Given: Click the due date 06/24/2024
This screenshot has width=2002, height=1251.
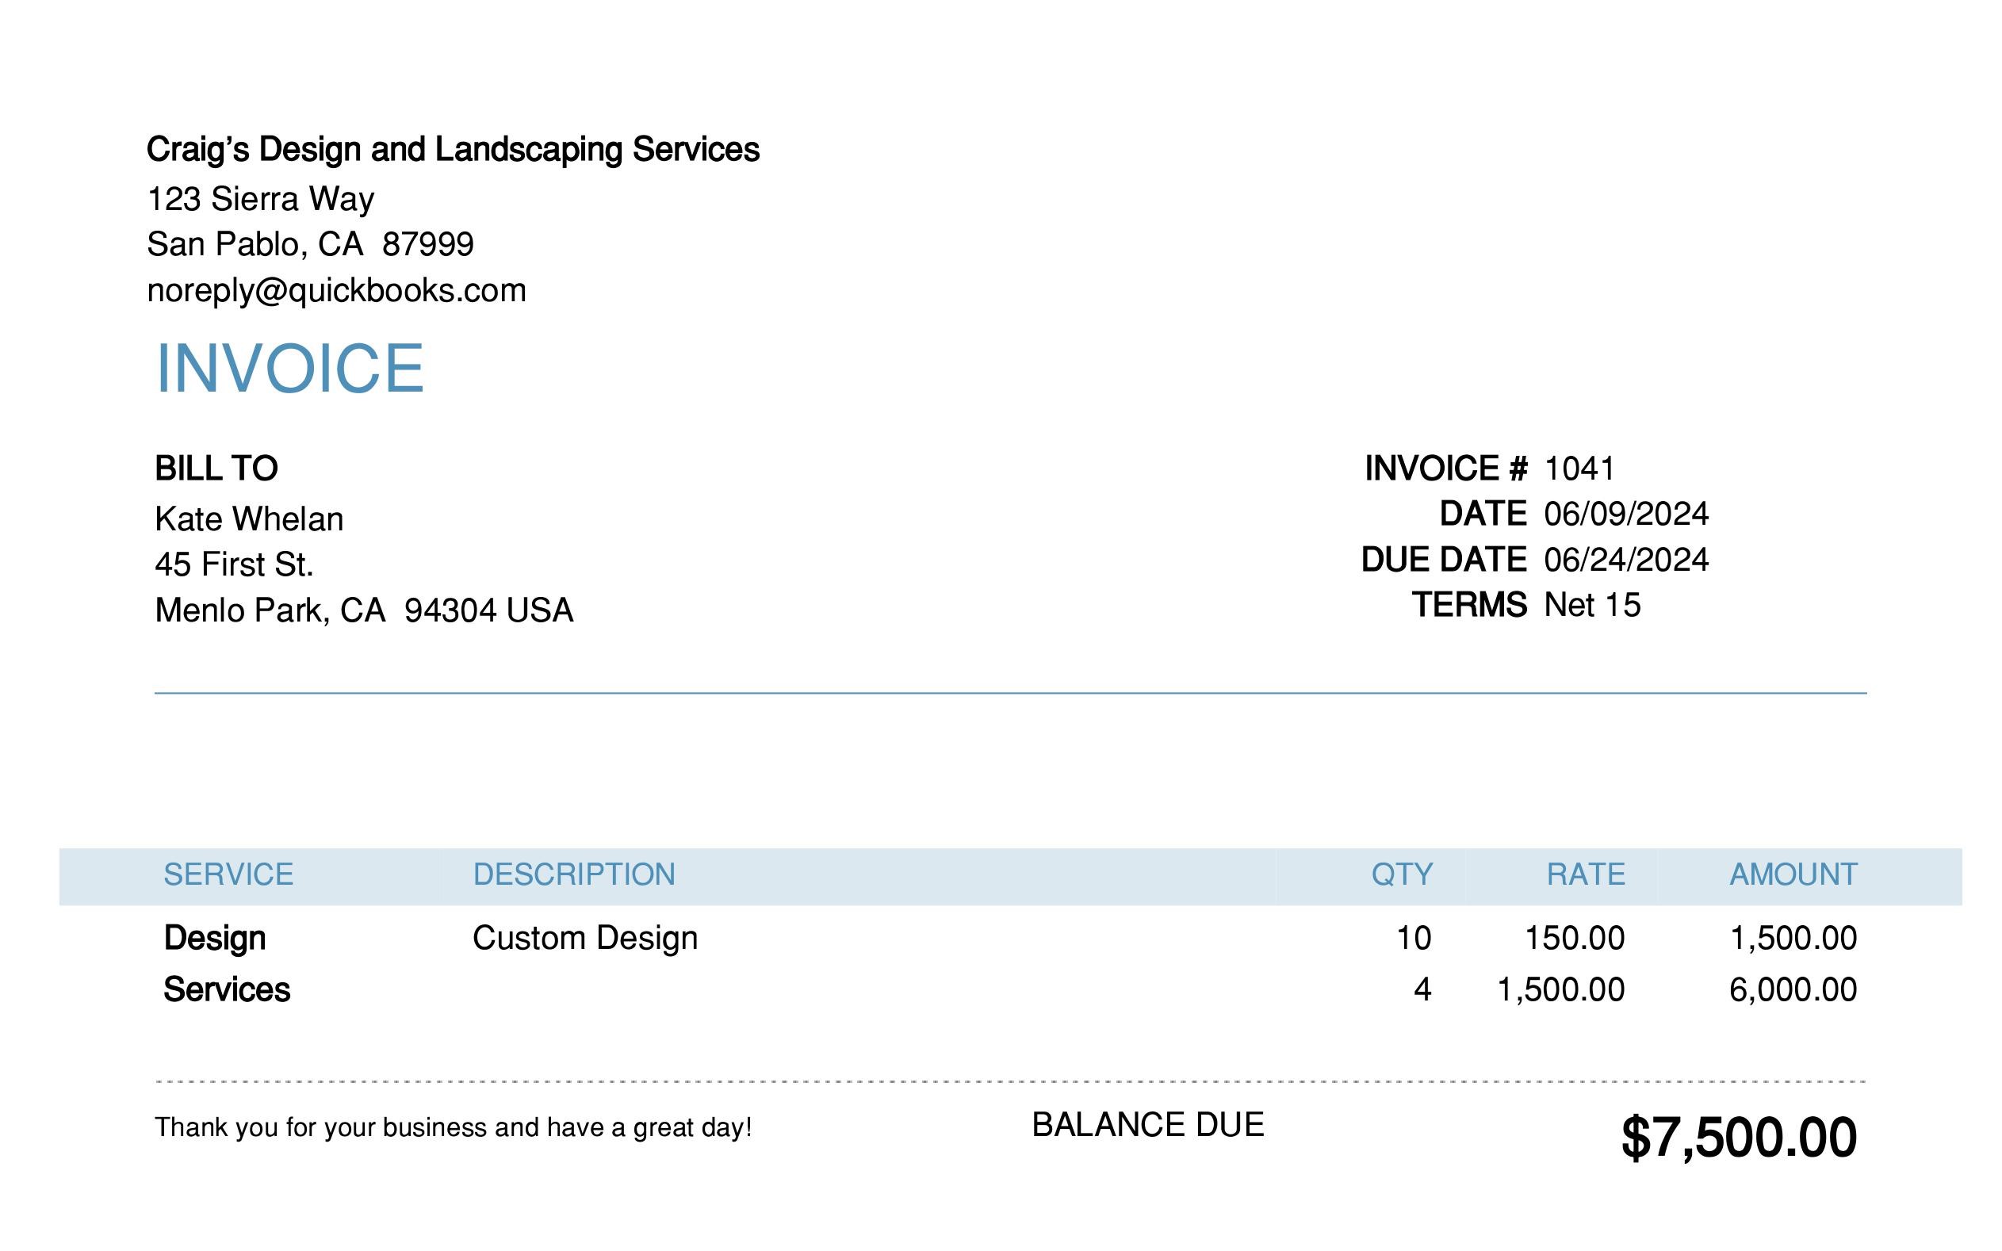Looking at the screenshot, I should coord(1626,560).
